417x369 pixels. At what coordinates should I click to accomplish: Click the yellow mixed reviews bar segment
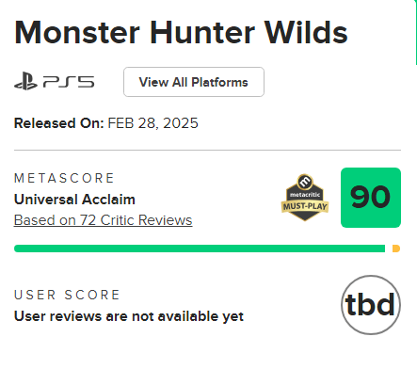coord(396,249)
